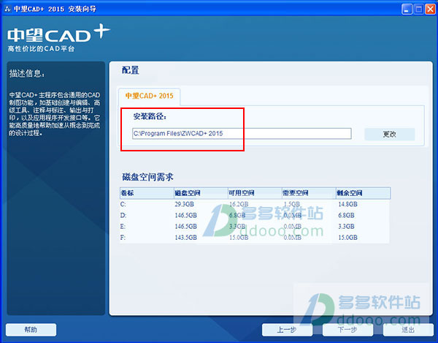Click the 需要空间 column header
The image size is (438, 343).
(x=309, y=193)
